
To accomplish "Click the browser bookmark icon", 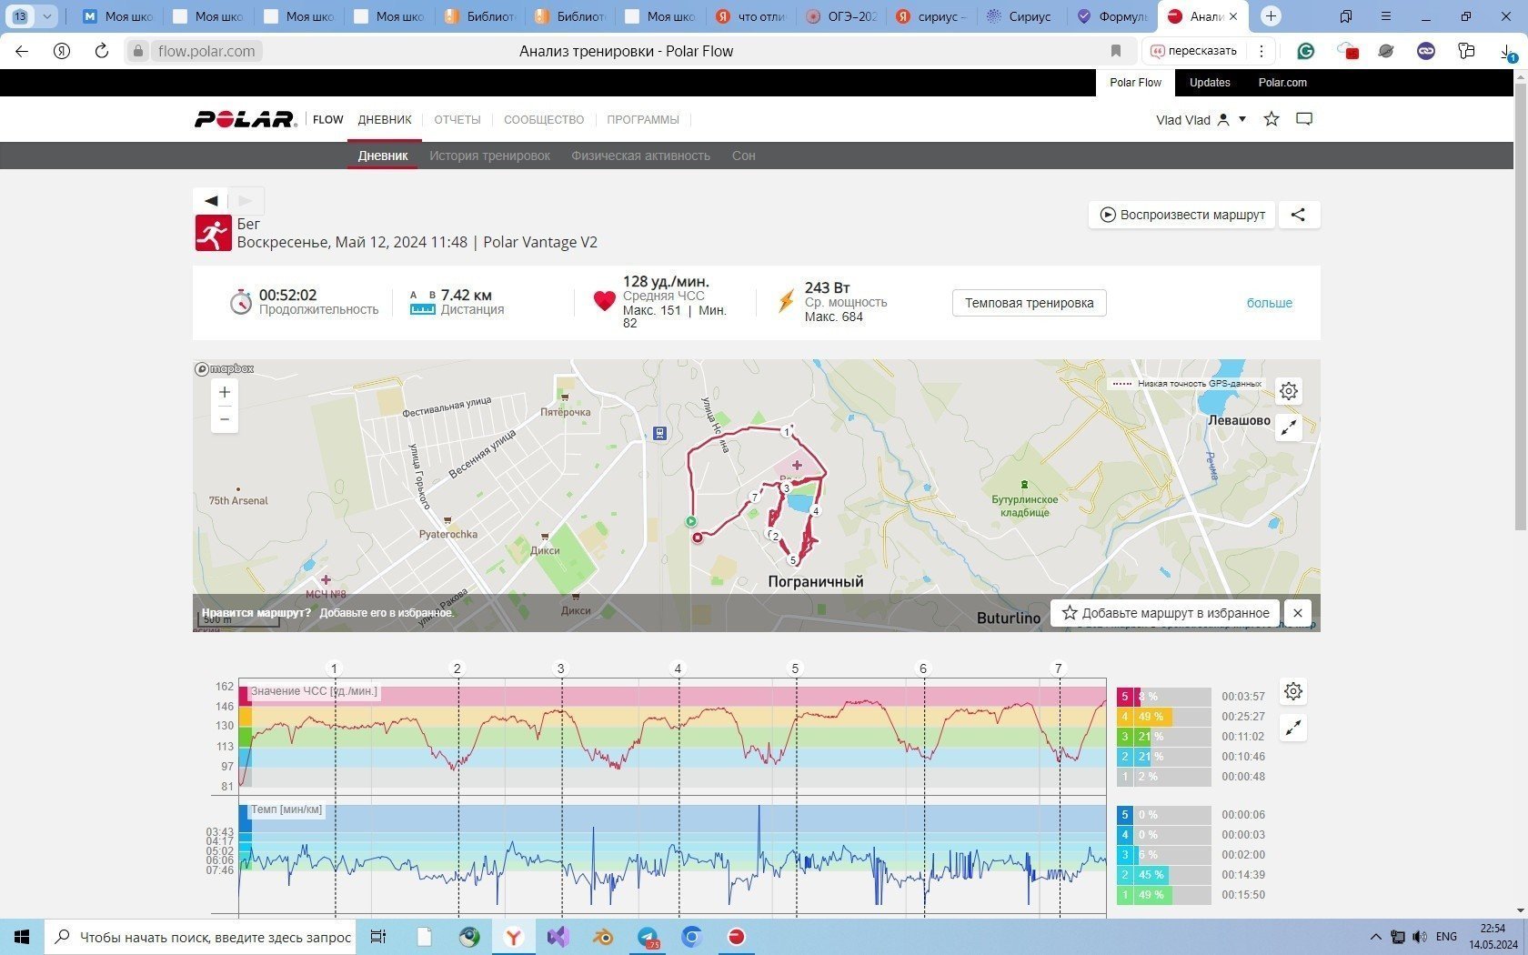I will click(1116, 51).
